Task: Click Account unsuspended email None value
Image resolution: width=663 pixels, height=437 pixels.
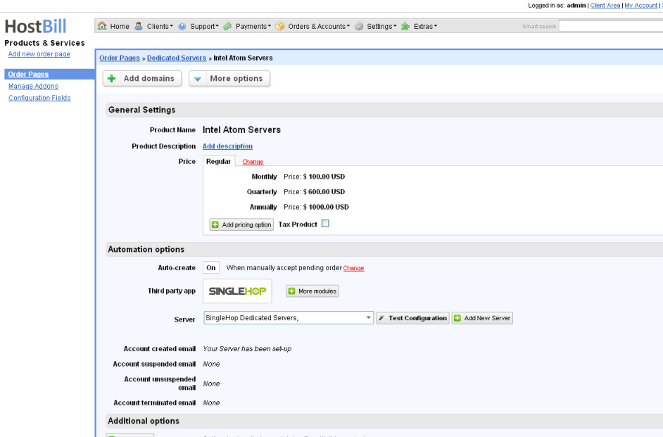Action: point(211,384)
